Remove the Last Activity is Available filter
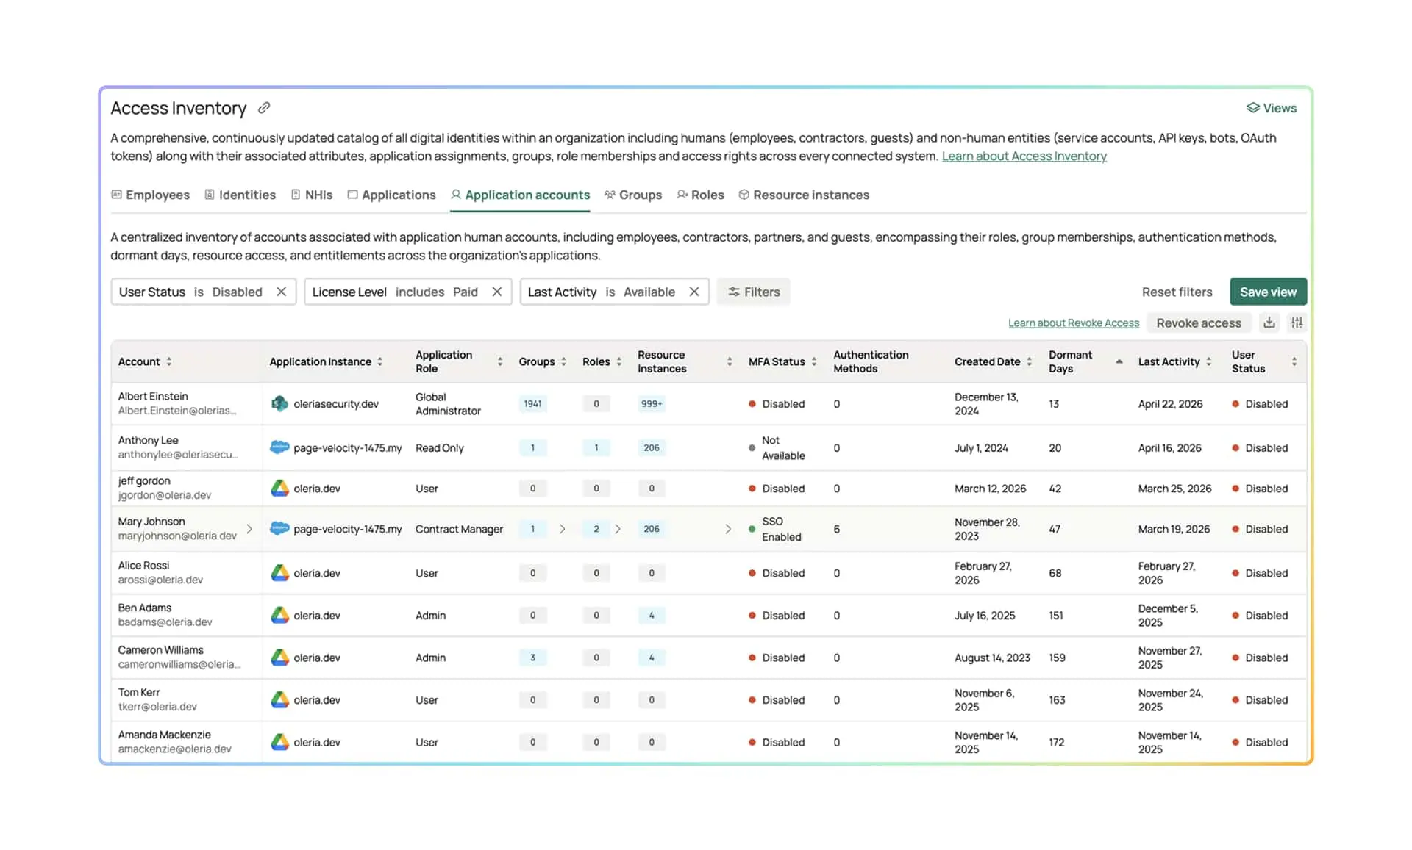This screenshot has width=1412, height=850. [694, 292]
